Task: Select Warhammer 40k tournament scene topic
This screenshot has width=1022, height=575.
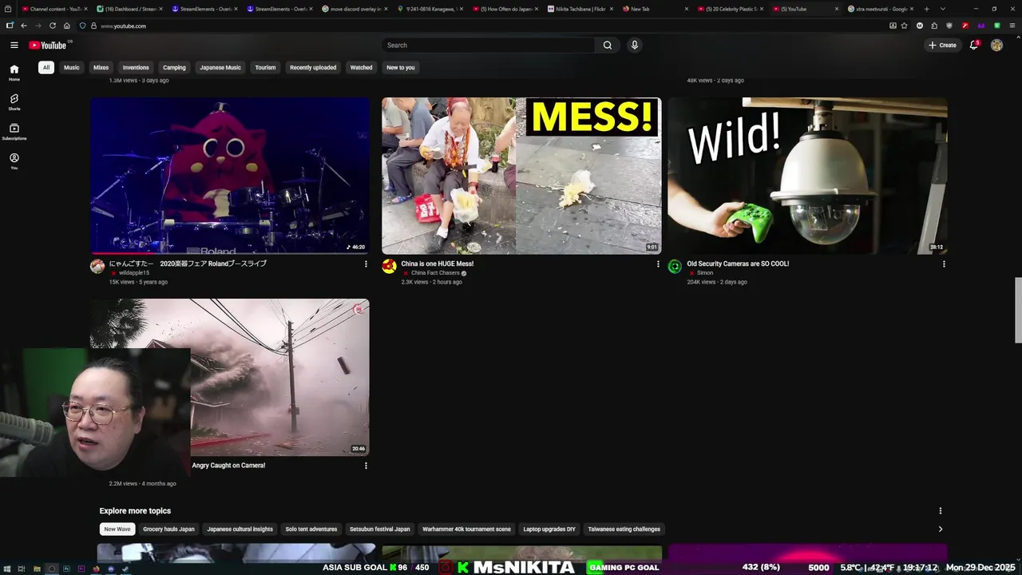Action: 466,529
